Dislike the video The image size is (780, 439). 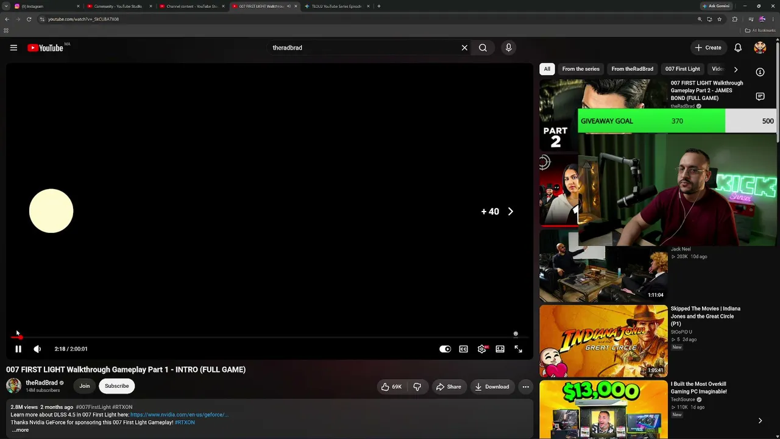coord(417,387)
